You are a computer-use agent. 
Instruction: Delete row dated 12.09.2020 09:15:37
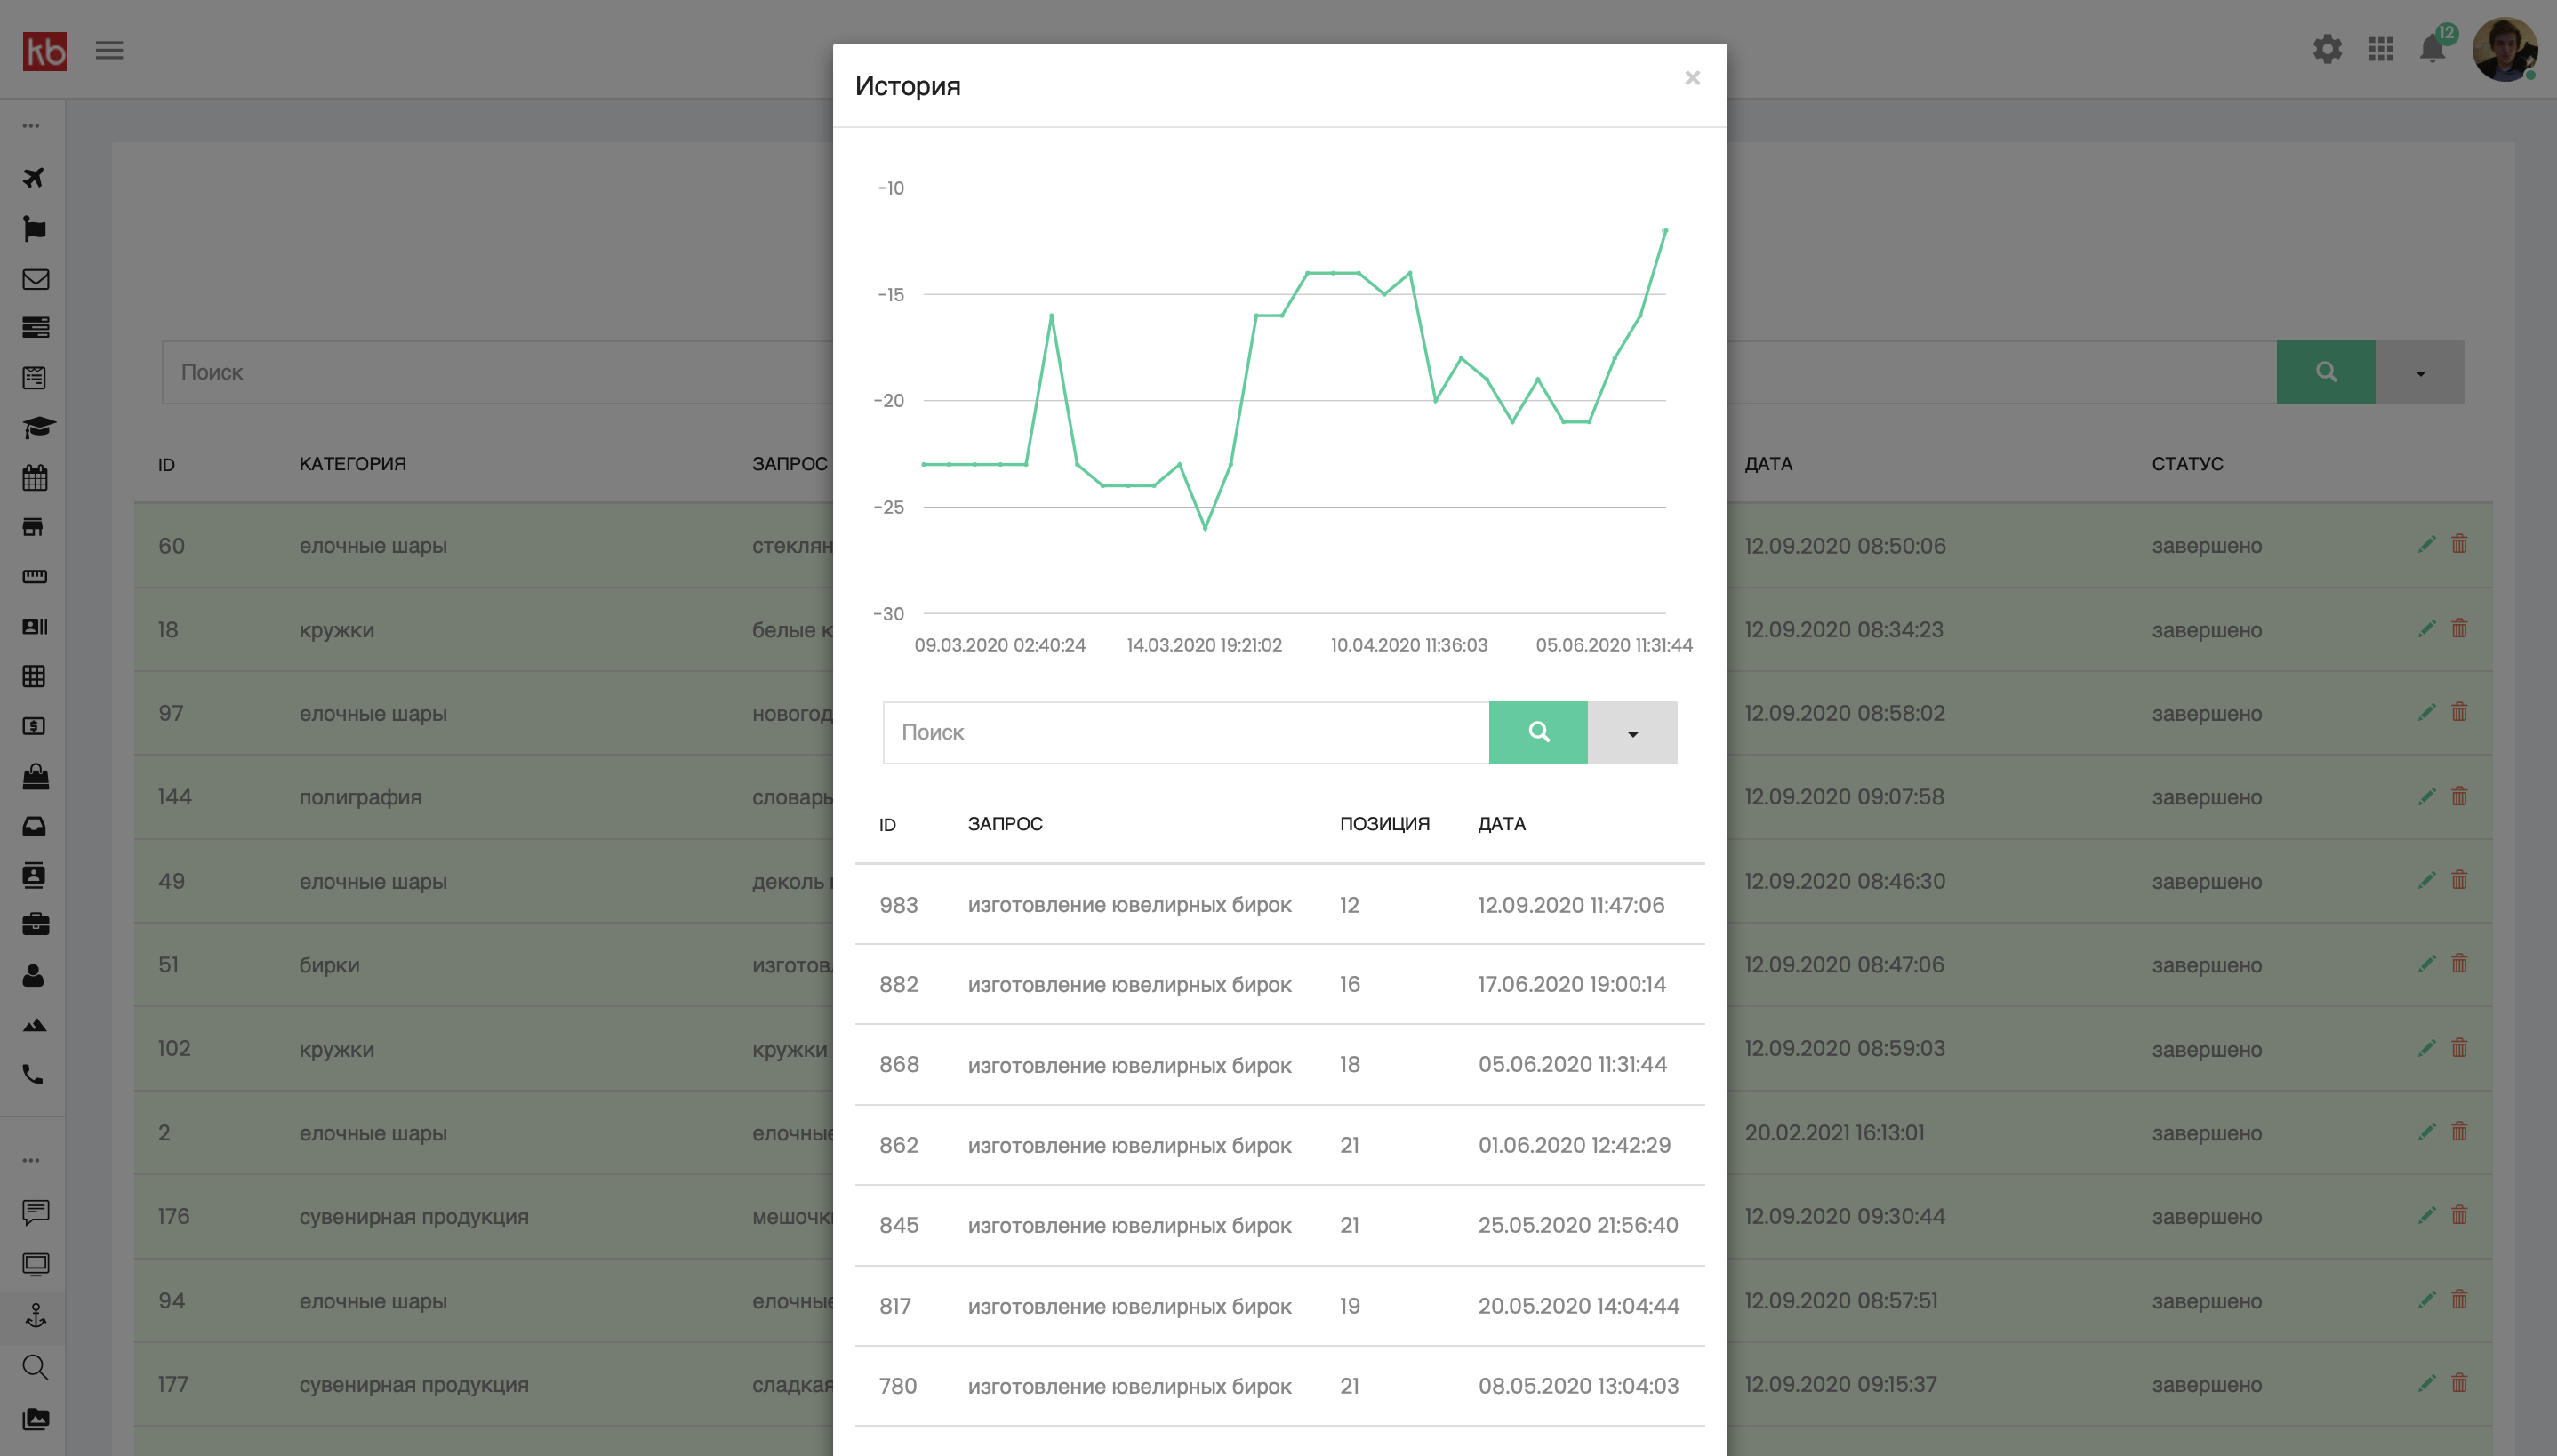click(x=2459, y=1383)
